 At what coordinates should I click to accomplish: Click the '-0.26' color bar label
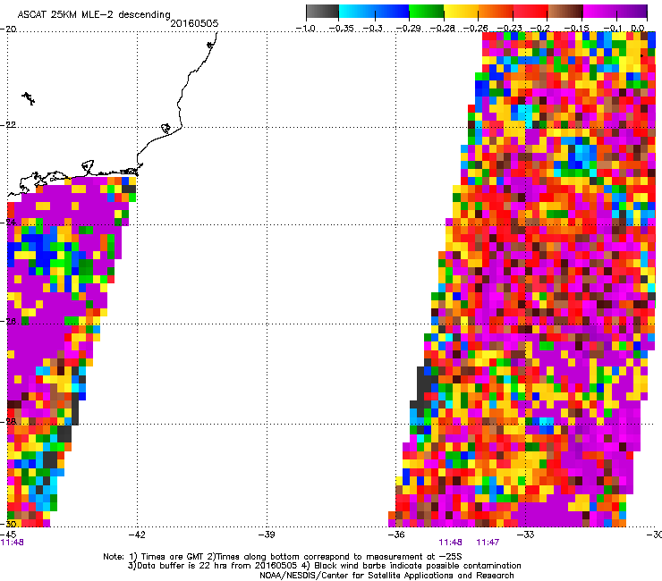click(476, 29)
